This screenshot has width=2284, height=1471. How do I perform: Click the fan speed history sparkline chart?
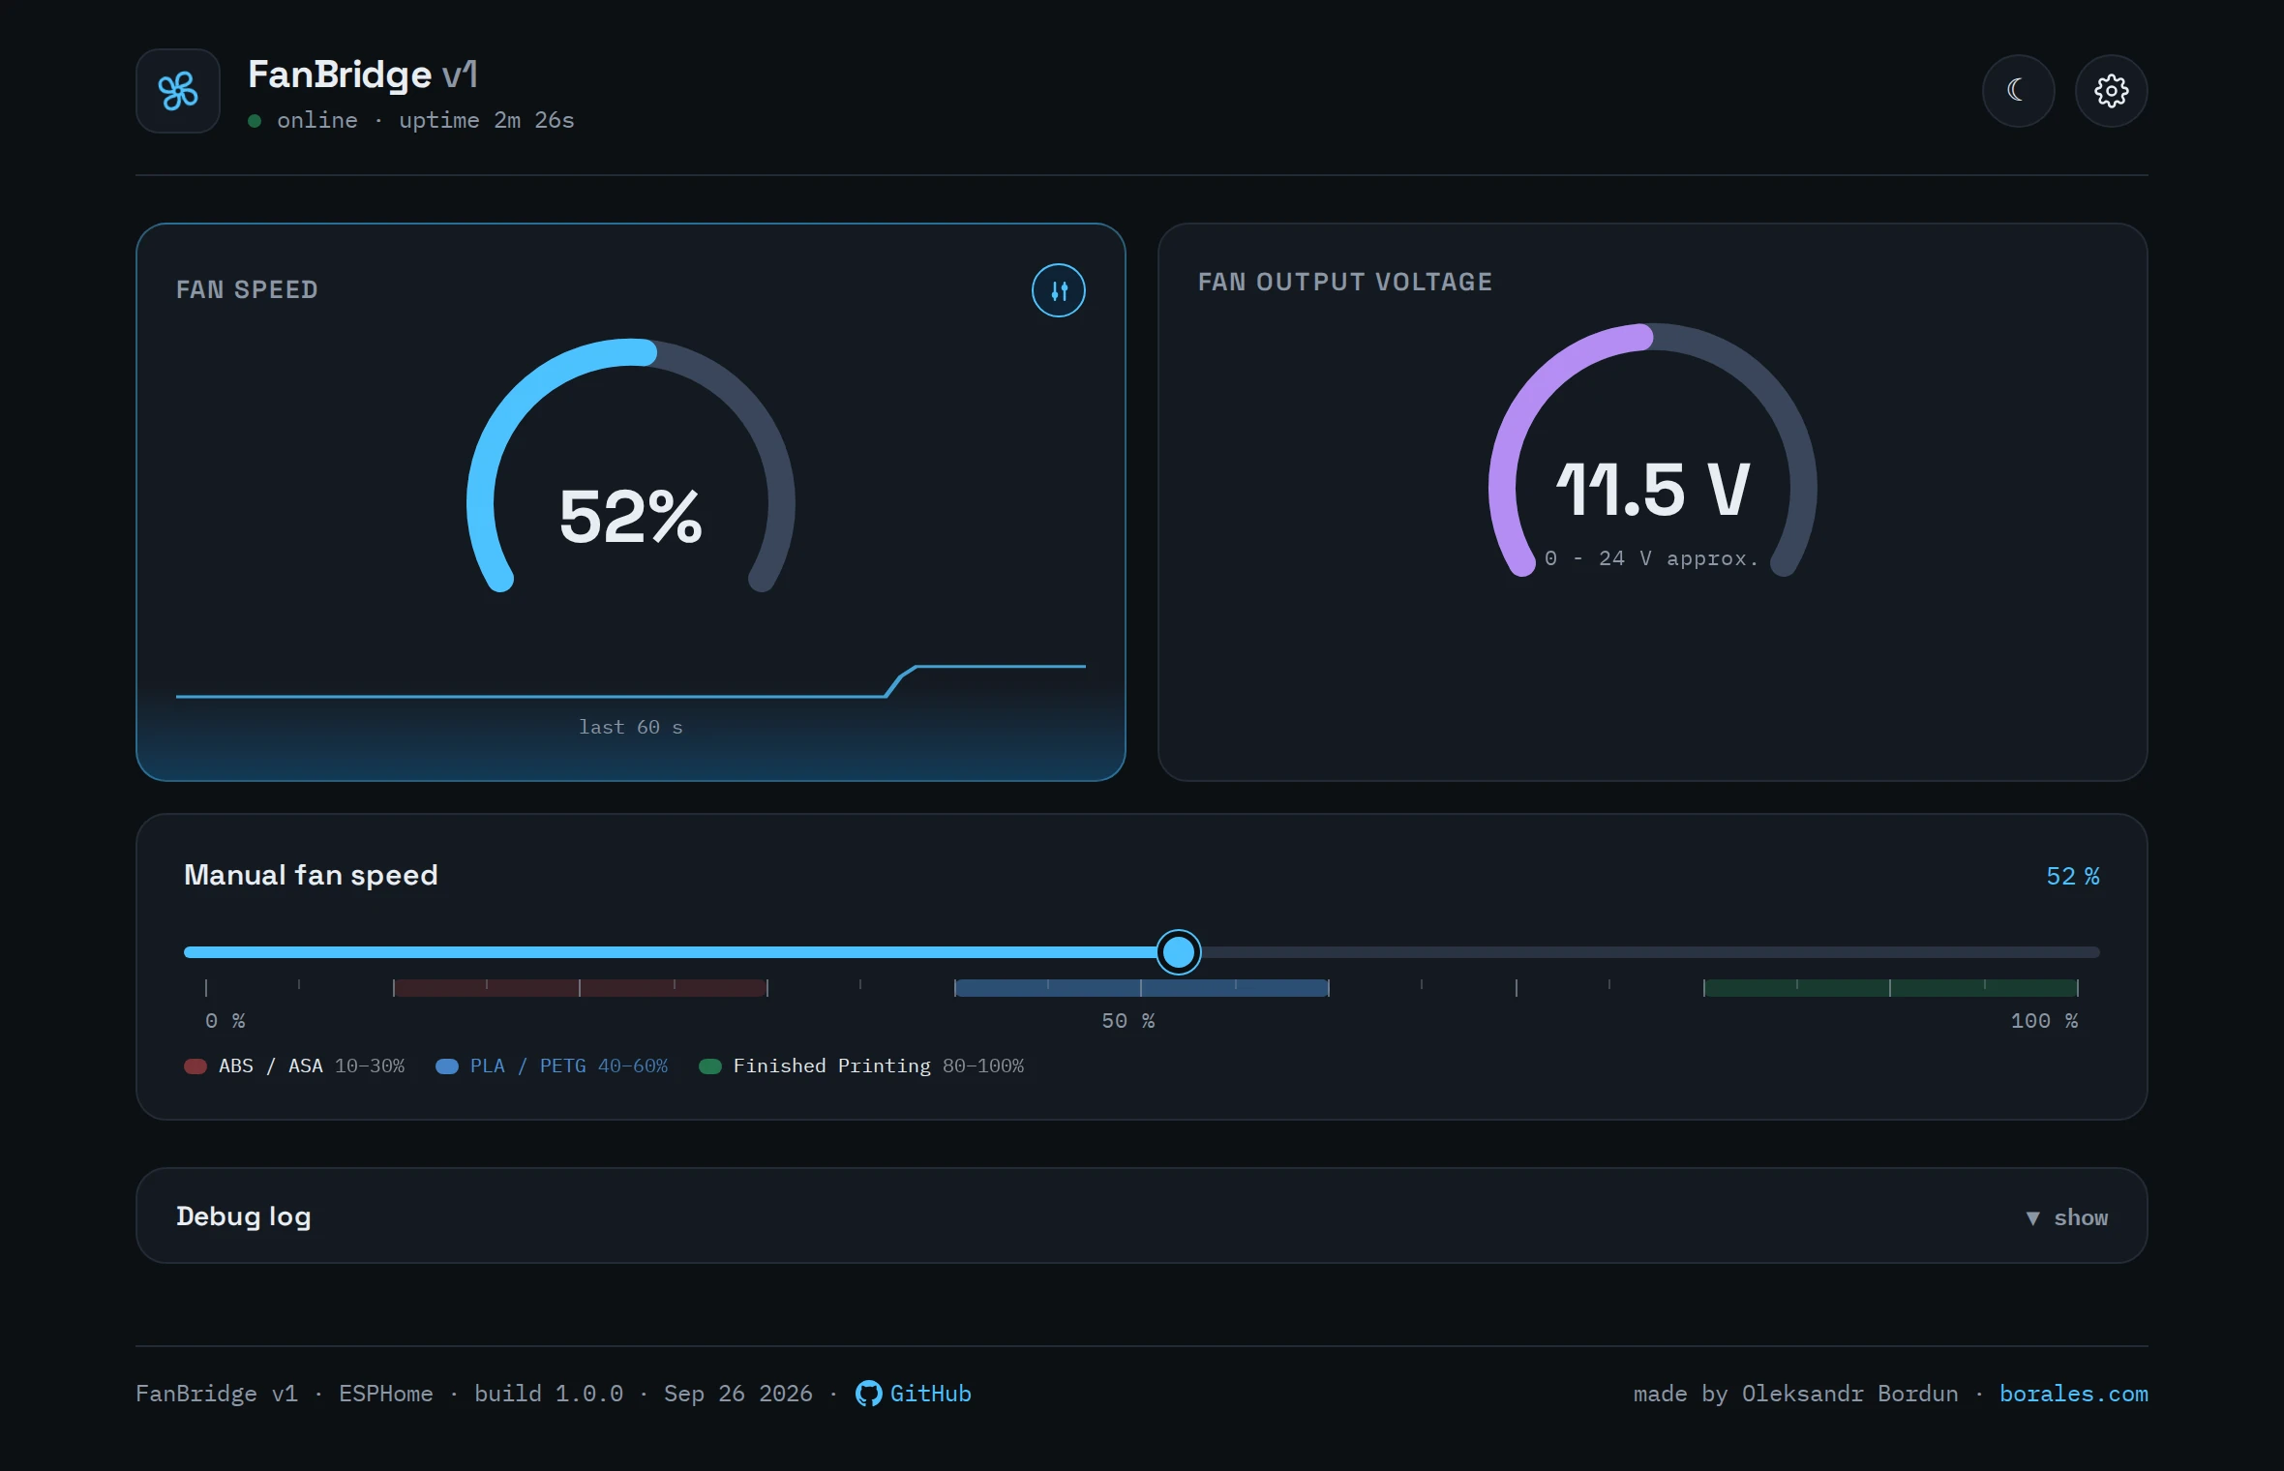point(630,681)
